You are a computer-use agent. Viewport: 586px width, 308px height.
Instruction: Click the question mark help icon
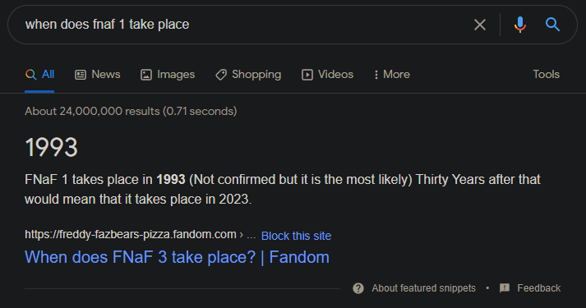(x=358, y=288)
